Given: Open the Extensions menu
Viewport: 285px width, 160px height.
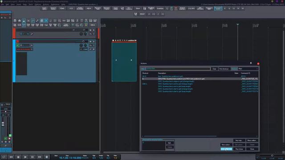Looking at the screenshot, I should point(55,4).
